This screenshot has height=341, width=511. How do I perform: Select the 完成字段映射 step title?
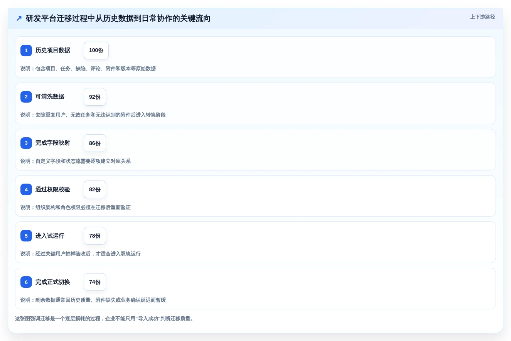(x=53, y=143)
